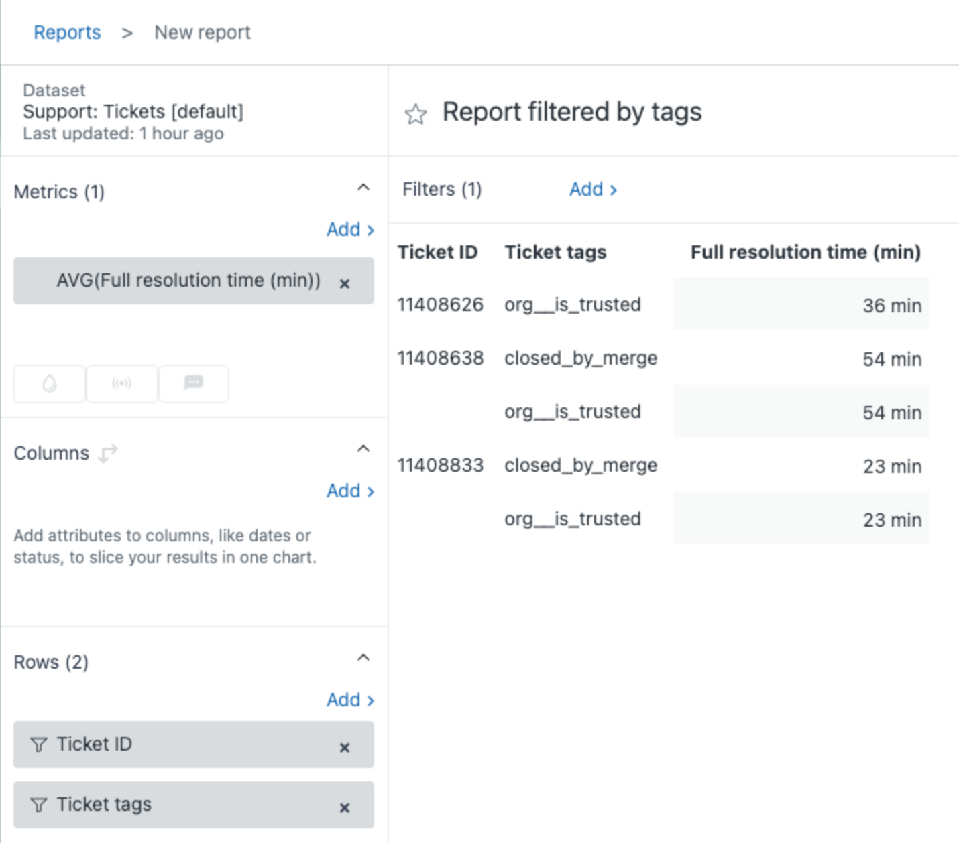Go to Reports breadcrumb link
959x843 pixels.
[x=67, y=32]
